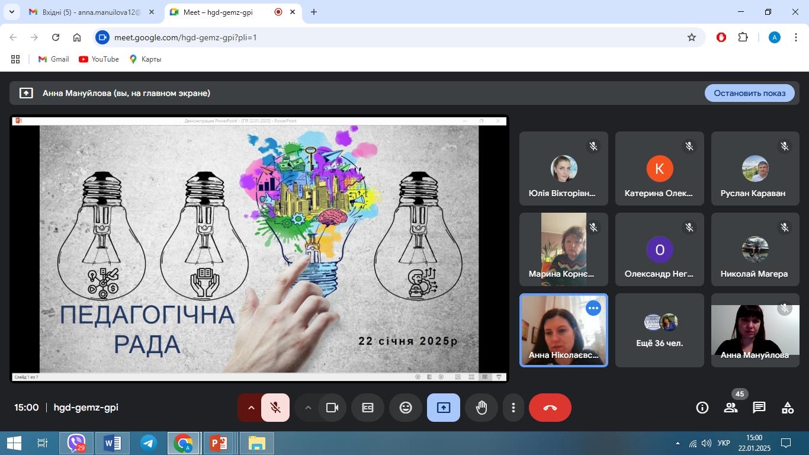809x455 pixels.
Task: Select Марина Корнє... video tile
Action: pyautogui.click(x=563, y=249)
